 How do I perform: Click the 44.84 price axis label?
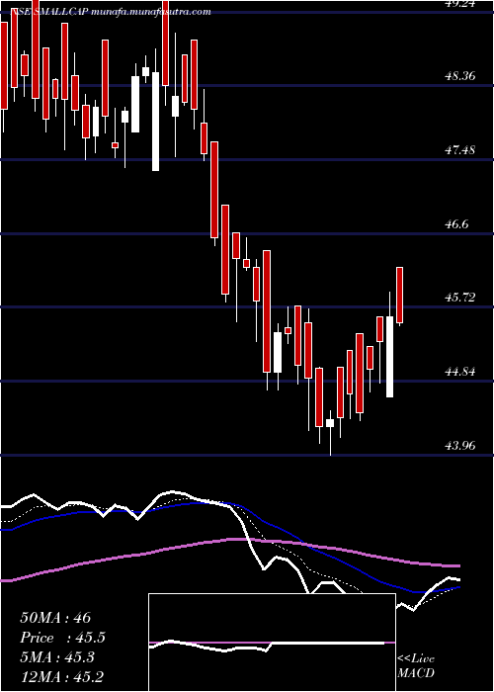[460, 372]
